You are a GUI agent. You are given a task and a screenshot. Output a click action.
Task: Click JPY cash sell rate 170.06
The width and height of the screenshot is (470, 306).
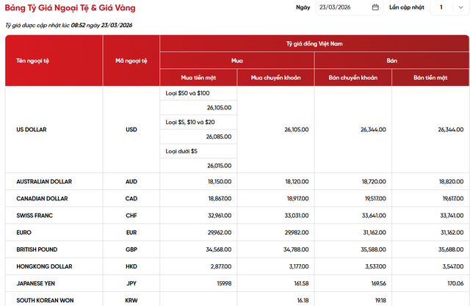[x=455, y=283]
